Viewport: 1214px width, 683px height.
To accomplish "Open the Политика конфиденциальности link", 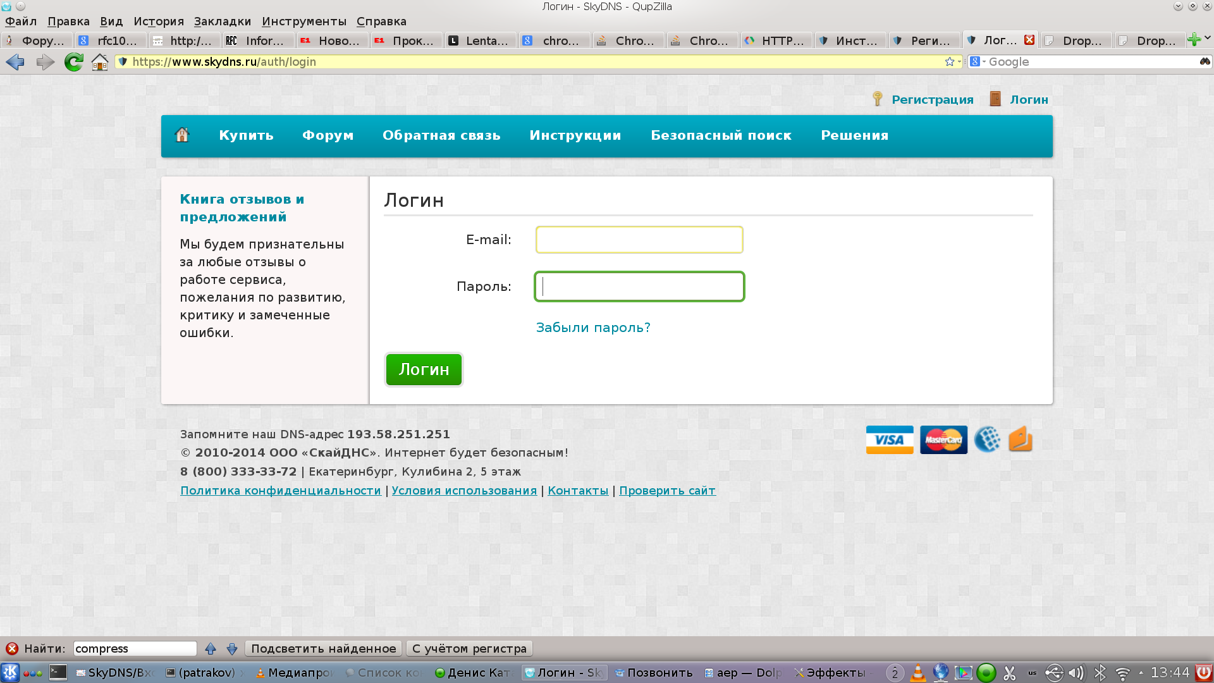I will [281, 490].
